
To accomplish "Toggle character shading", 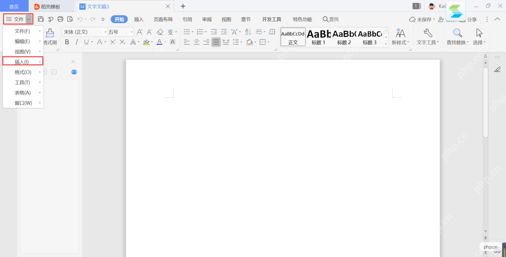I will tap(172, 42).
